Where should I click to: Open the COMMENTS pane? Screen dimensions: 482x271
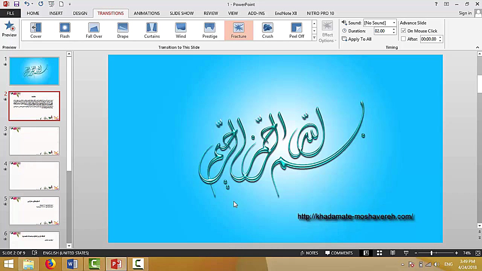339,253
